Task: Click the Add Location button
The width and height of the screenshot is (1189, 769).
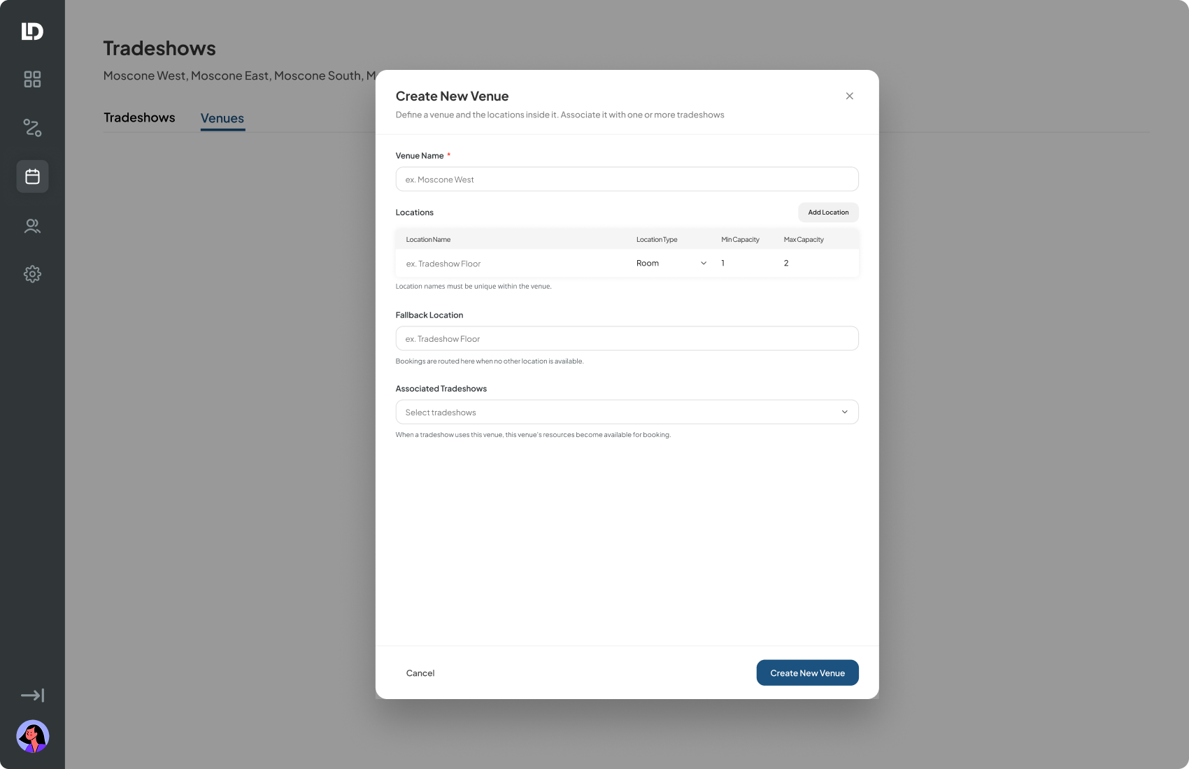Action: point(828,213)
